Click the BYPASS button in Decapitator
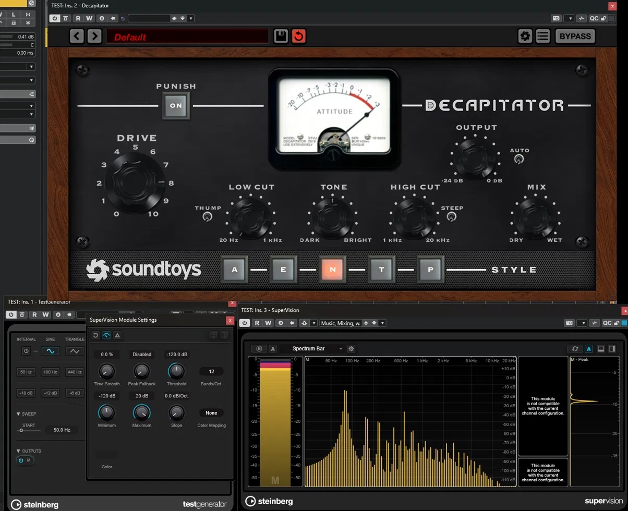The image size is (628, 511). (575, 36)
